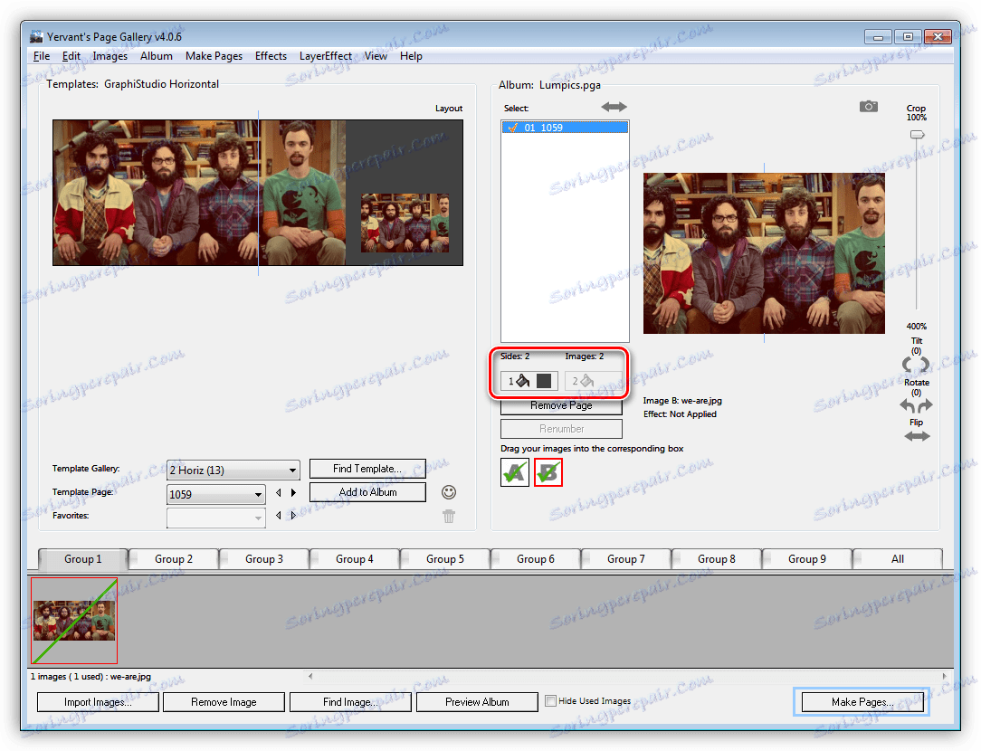Image resolution: width=981 pixels, height=751 pixels.
Task: Click the Tilt counter-clockwise arrow
Action: click(x=907, y=364)
